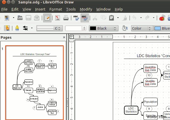170x120 pixels.
Task: Open the Line pen icon
Action: (17, 28)
